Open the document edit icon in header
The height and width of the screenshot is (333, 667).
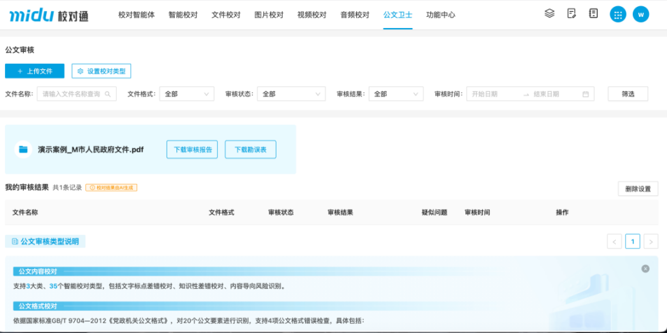pos(572,13)
